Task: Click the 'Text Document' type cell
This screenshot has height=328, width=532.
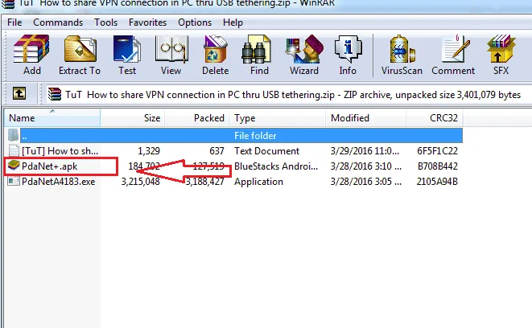Action: click(x=266, y=151)
